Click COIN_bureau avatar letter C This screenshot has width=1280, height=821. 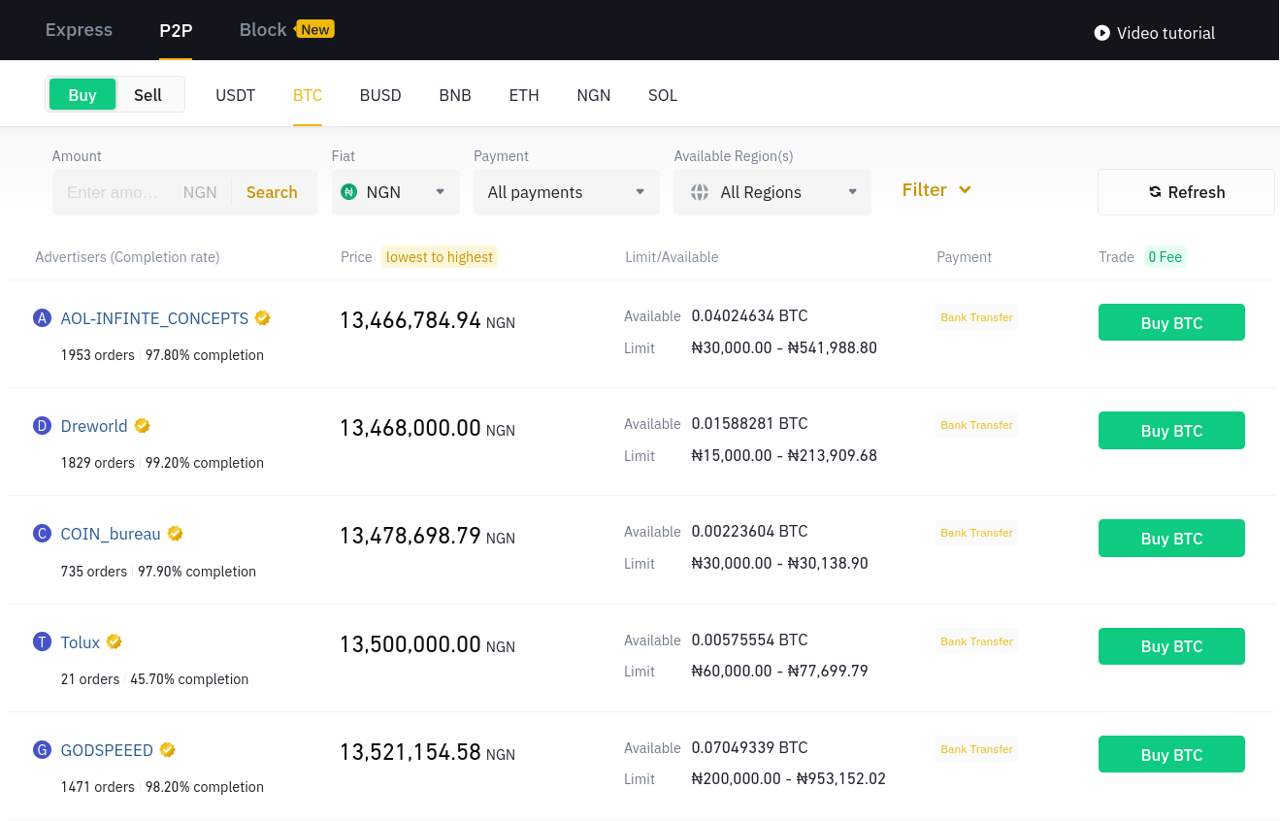(x=42, y=534)
